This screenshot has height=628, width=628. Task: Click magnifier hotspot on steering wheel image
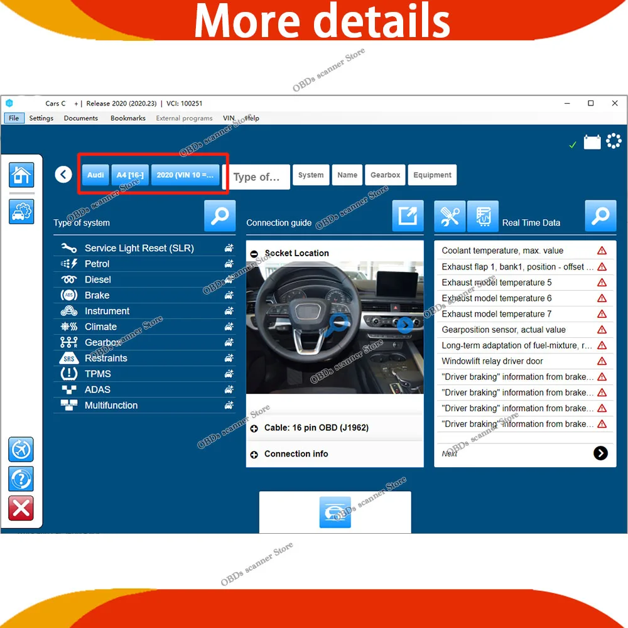(x=337, y=325)
